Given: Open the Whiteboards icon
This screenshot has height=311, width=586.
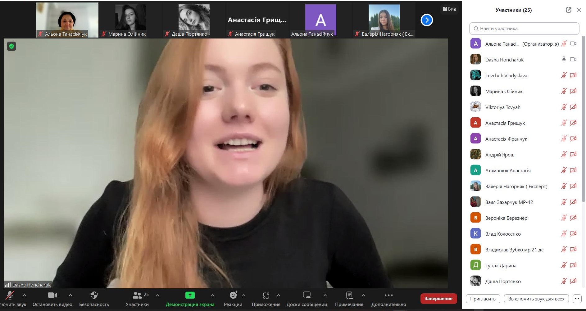Looking at the screenshot, I should pyautogui.click(x=307, y=295).
